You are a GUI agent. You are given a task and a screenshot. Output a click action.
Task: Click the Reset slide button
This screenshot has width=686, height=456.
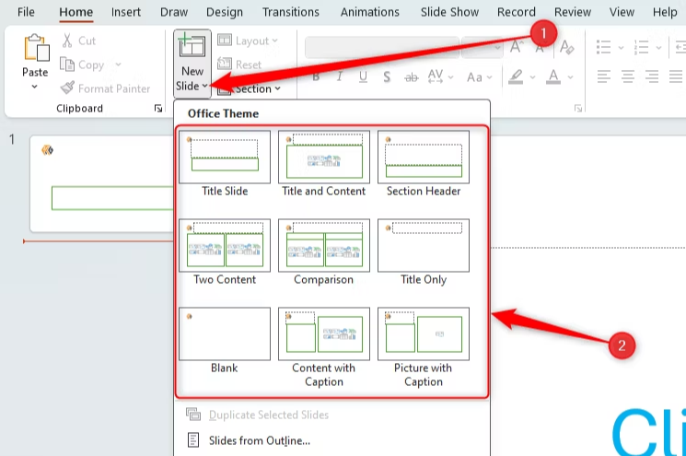pyautogui.click(x=239, y=64)
